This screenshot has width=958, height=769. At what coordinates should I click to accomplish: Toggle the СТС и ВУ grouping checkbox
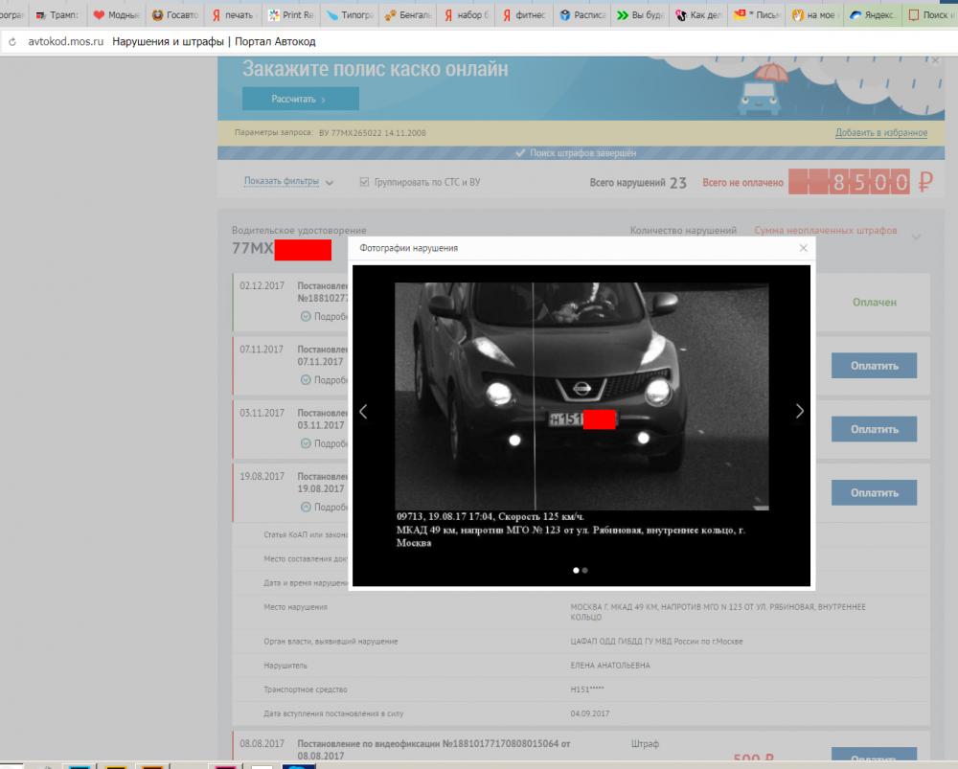(364, 182)
